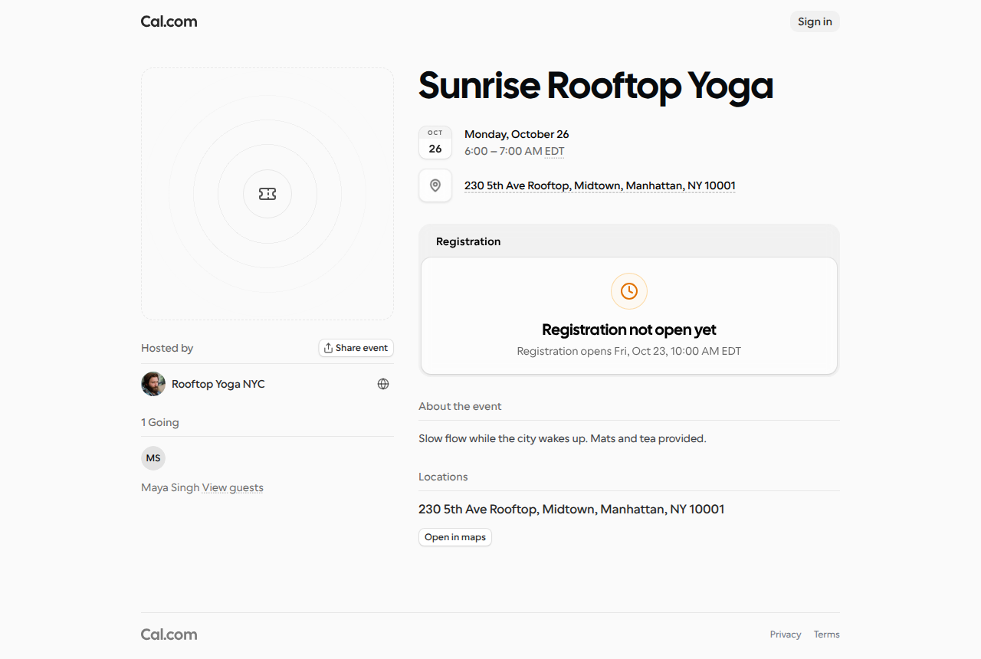The height and width of the screenshot is (659, 981).
Task: Click the Registration panel header label
Action: pos(468,241)
